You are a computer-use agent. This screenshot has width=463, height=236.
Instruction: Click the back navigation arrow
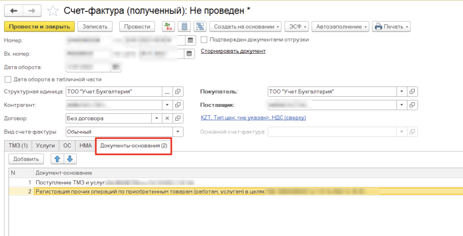tap(14, 10)
